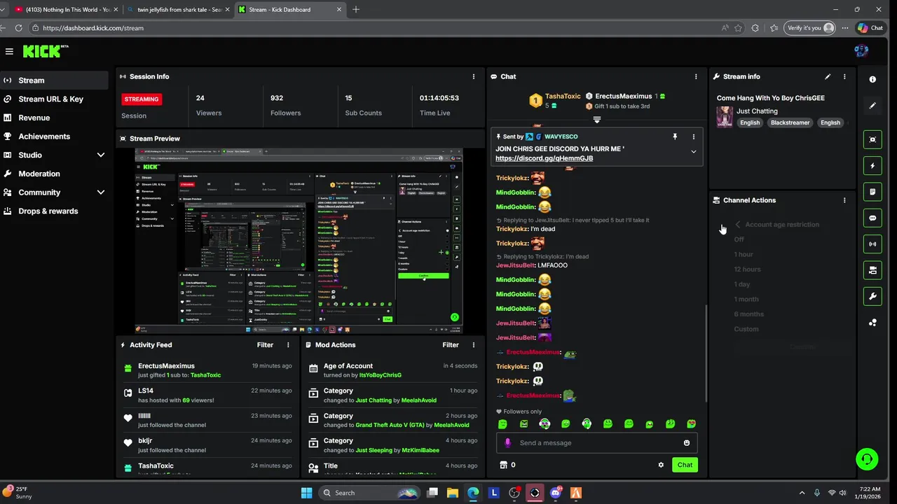Expand the pinned message chevron
897x504 pixels.
point(694,152)
